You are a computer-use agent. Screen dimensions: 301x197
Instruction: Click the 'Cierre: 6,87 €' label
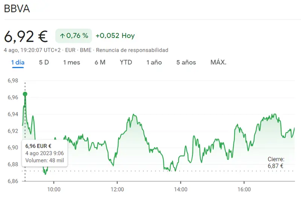tap(276, 162)
